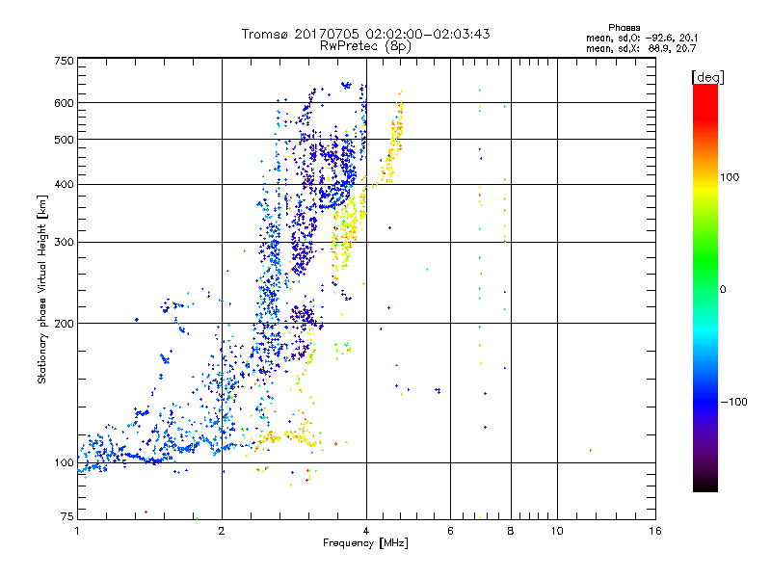Image resolution: width=771 pixels, height=578 pixels.
Task: Click the colorbar tick label "-100"
Action: (x=733, y=402)
